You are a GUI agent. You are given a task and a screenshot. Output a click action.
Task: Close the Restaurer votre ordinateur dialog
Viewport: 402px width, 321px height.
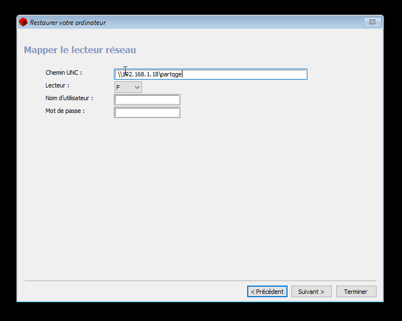pos(373,22)
